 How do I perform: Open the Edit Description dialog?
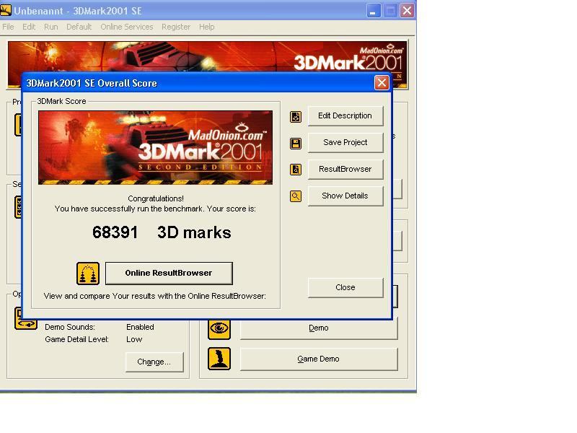click(x=345, y=116)
